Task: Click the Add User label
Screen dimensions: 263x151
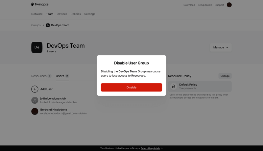Action: coord(46,89)
